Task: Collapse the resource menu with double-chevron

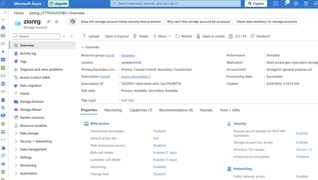Action: 72,36
